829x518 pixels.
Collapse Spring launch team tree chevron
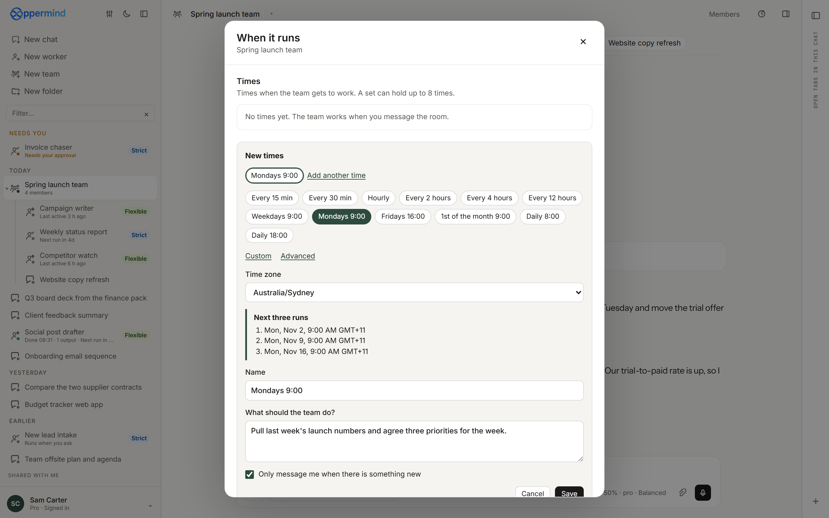7,188
